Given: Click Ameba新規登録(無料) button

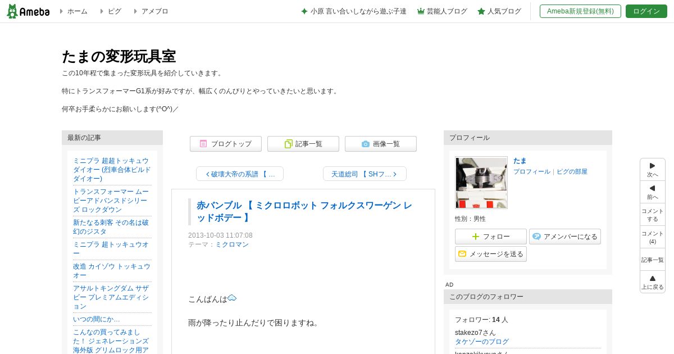Looking at the screenshot, I should (580, 11).
